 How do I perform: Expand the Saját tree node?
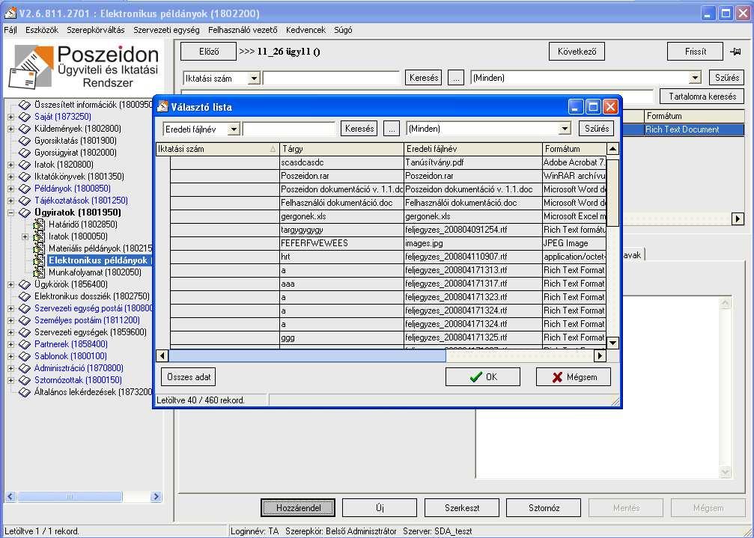coord(10,117)
